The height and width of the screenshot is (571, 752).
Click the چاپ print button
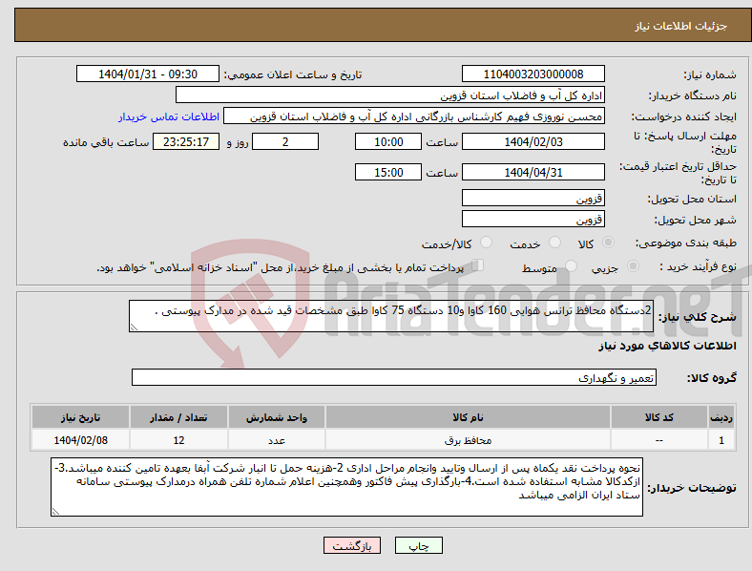[419, 545]
